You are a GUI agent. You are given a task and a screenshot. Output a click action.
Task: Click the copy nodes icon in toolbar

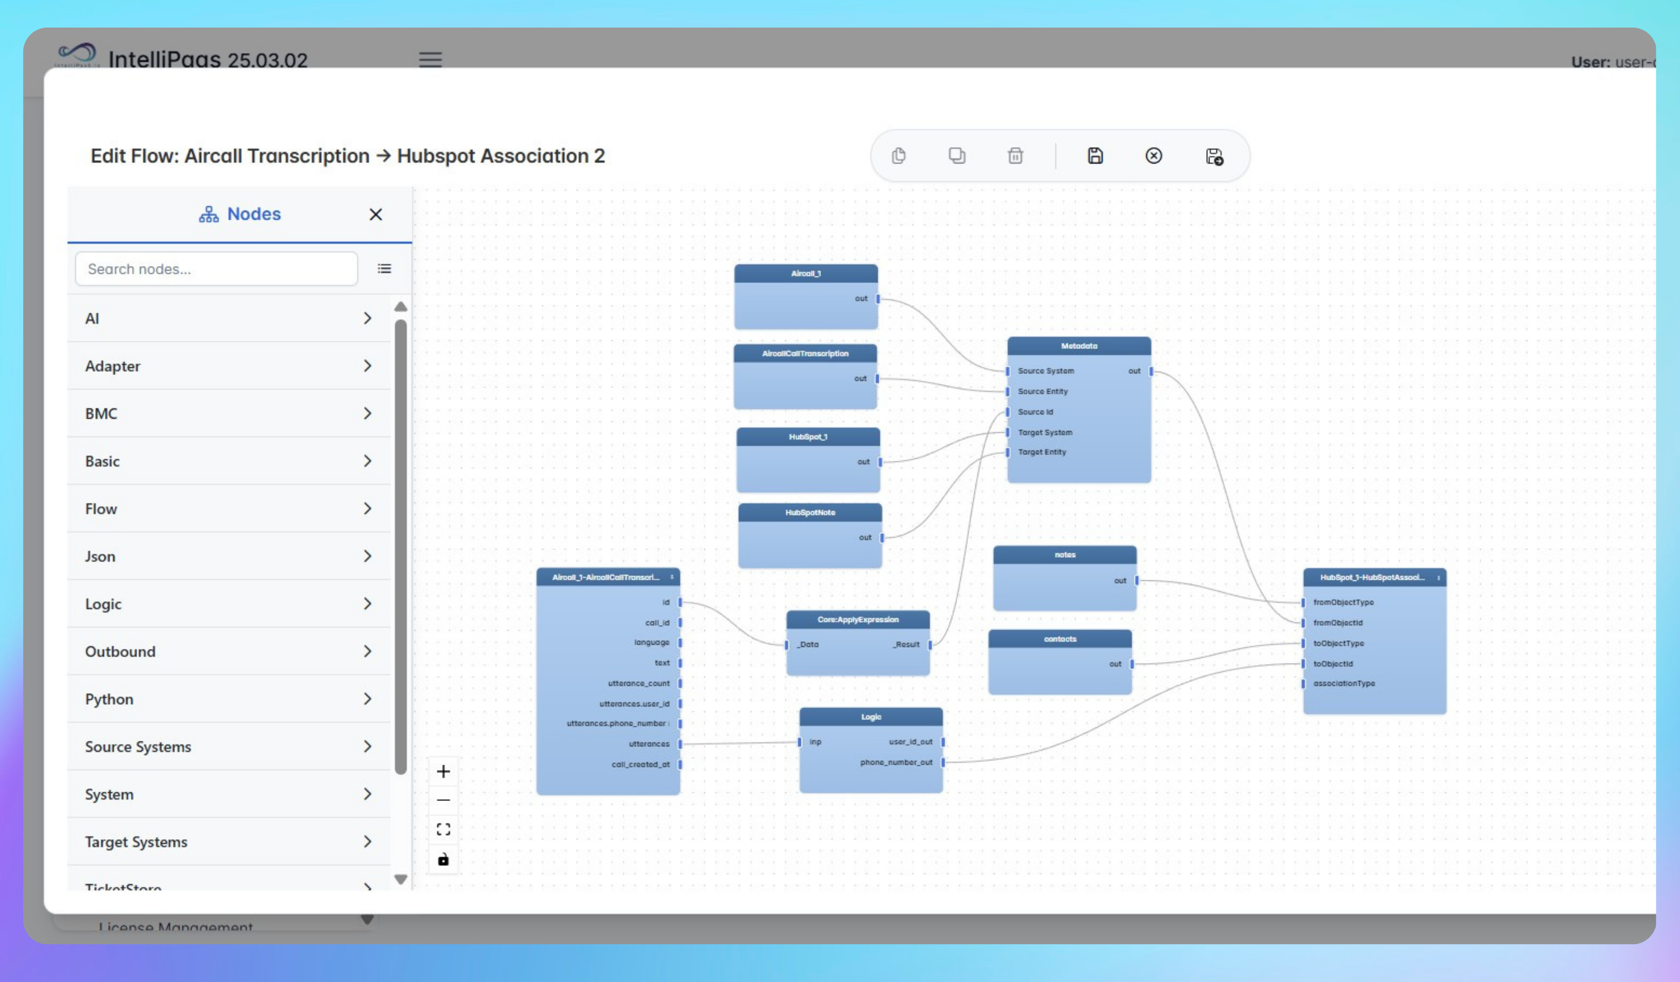point(898,156)
